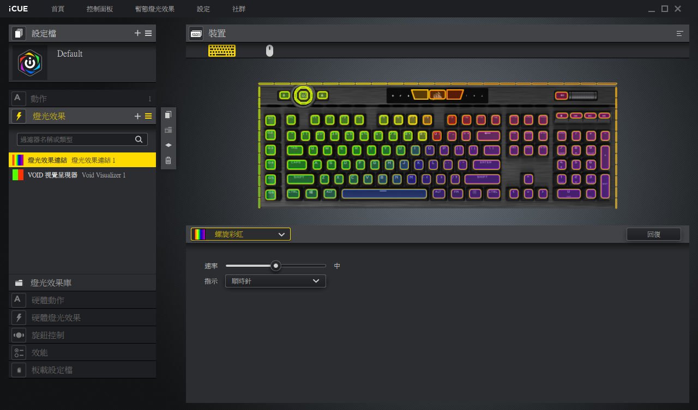Open the 設定 menu

(x=203, y=9)
